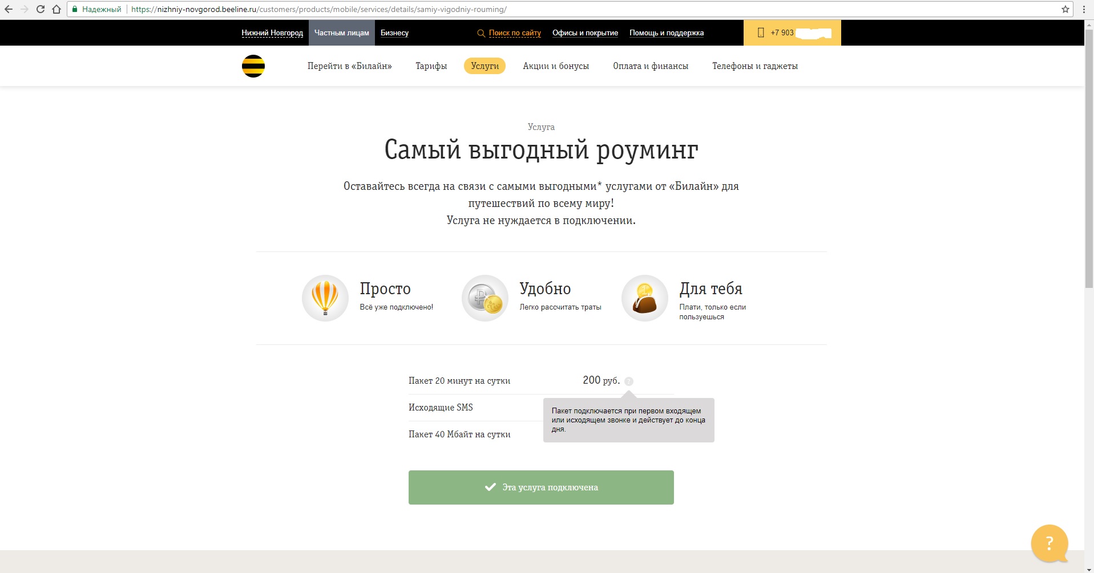Switch to Частным лицам tab
This screenshot has height=573, width=1094.
point(342,33)
